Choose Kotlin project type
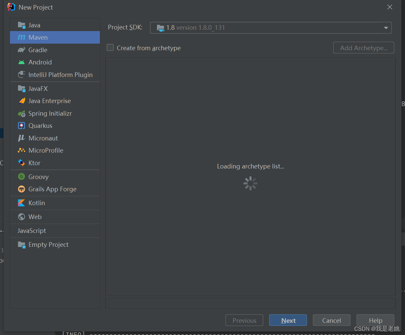 pos(55,203)
